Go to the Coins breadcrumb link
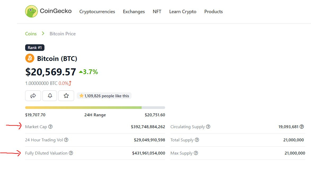Viewport: 311px width, 173px height. 31,33
